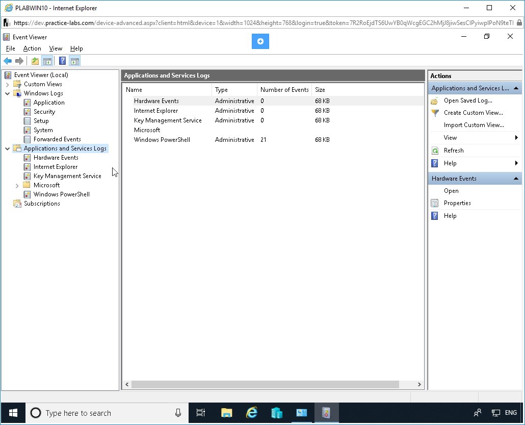Viewport: 525px width, 425px height.
Task: Click the taskbar search box
Action: coord(107,413)
